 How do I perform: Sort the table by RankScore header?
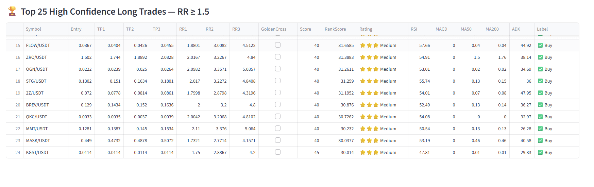[x=335, y=29]
